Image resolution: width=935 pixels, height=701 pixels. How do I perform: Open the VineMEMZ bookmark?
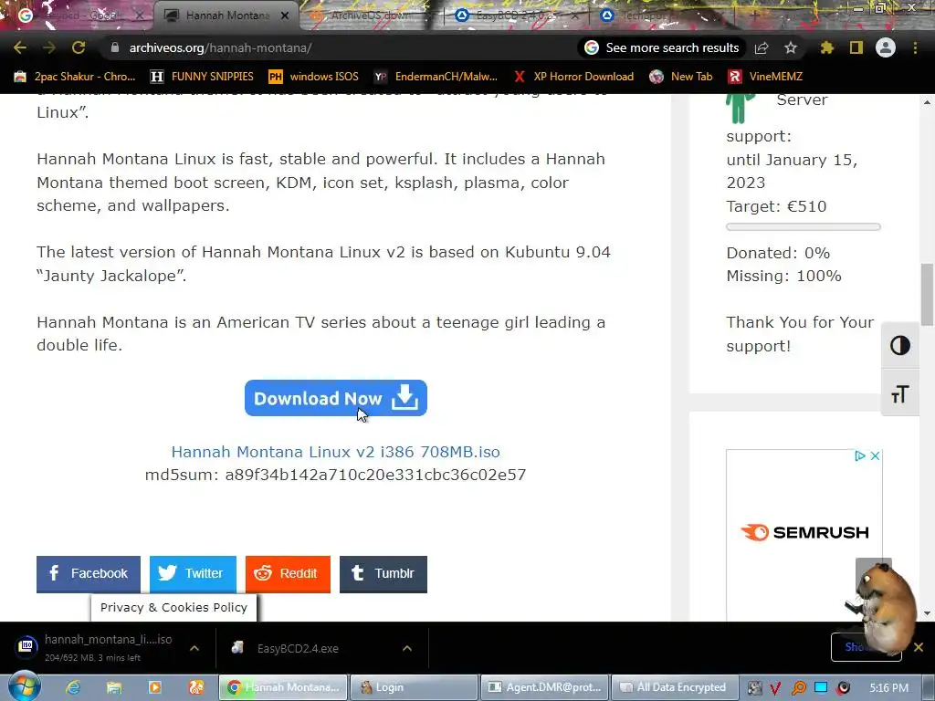[765, 77]
